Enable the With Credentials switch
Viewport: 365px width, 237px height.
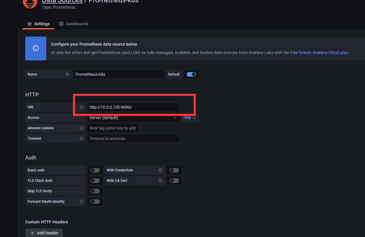click(174, 170)
